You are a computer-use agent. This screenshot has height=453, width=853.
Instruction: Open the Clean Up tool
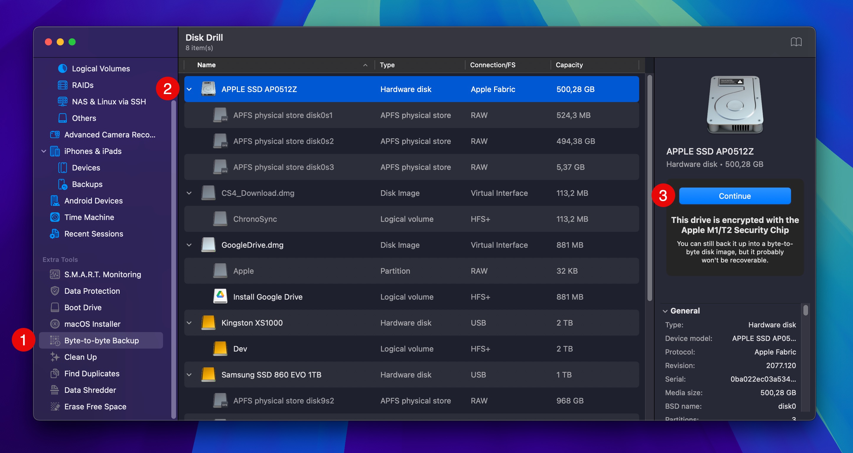[79, 357]
